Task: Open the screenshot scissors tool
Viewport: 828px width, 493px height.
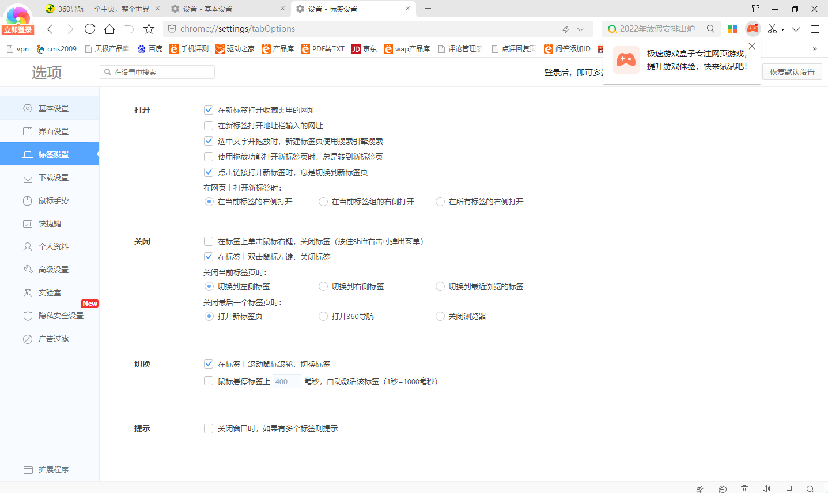Action: click(x=772, y=28)
